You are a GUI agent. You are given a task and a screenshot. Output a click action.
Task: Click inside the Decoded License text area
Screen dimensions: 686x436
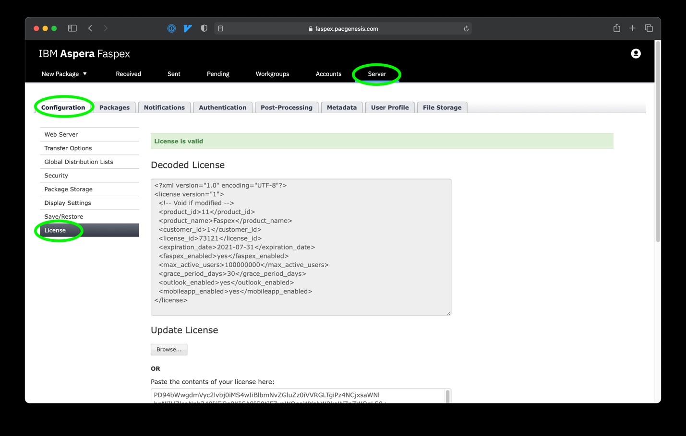[301, 247]
